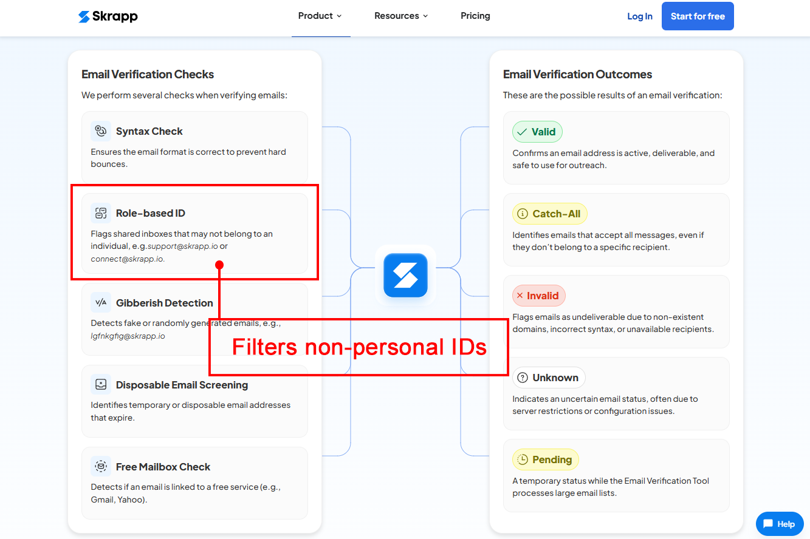Switch to the Product tab in the navbar

coord(316,16)
